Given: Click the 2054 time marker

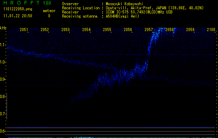Looking at the screenshot, I should tap(86, 30).
